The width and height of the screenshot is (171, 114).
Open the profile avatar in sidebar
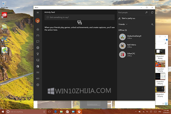point(38,21)
